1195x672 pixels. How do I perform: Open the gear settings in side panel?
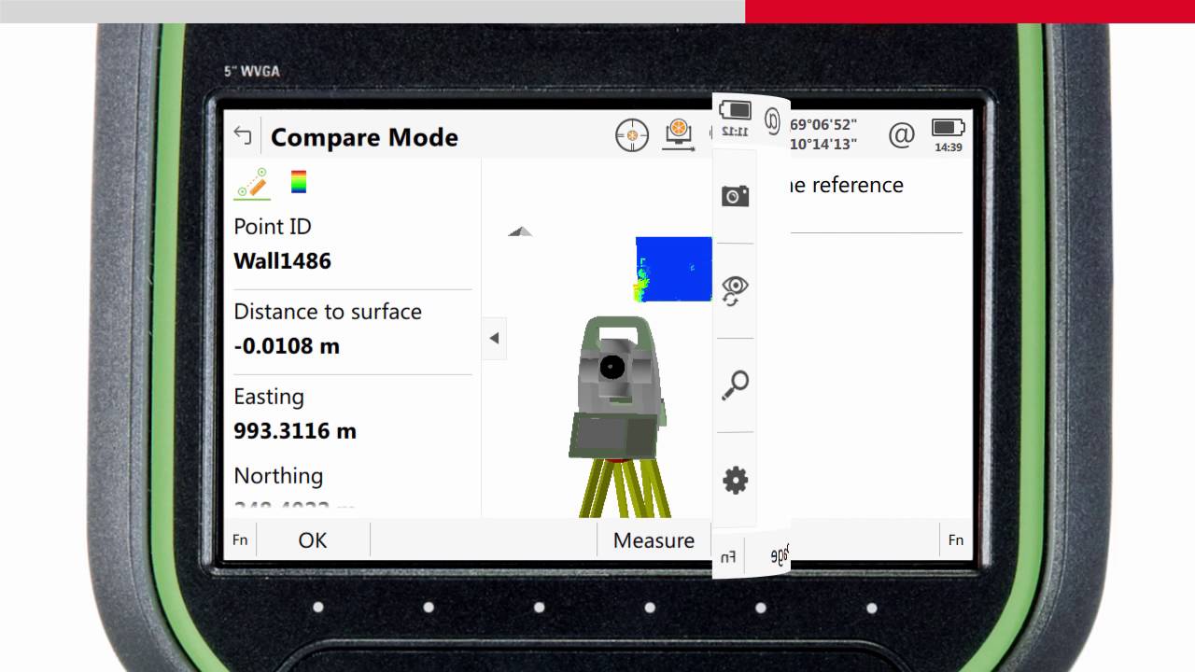(735, 480)
